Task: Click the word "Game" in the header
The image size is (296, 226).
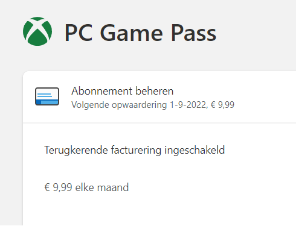Action: [x=131, y=33]
